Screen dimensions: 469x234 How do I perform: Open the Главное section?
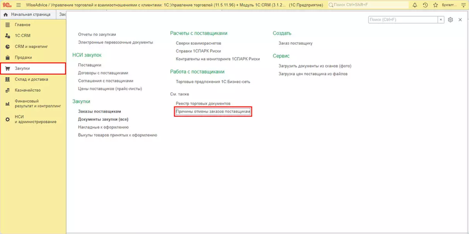point(33,25)
